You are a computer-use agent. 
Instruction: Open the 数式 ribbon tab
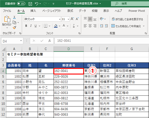pyautogui.click(x=70, y=11)
